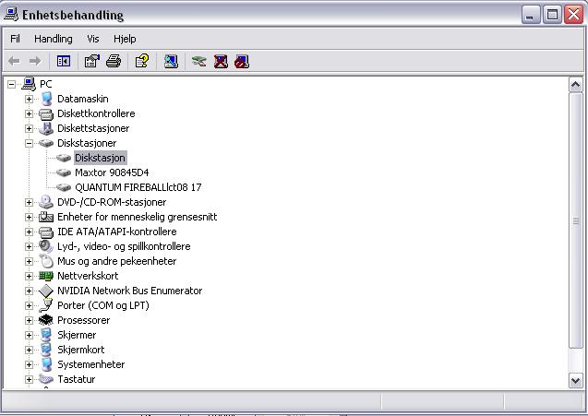Click the DVD-/CD-ROM-stasjoner disc icon

click(46, 202)
